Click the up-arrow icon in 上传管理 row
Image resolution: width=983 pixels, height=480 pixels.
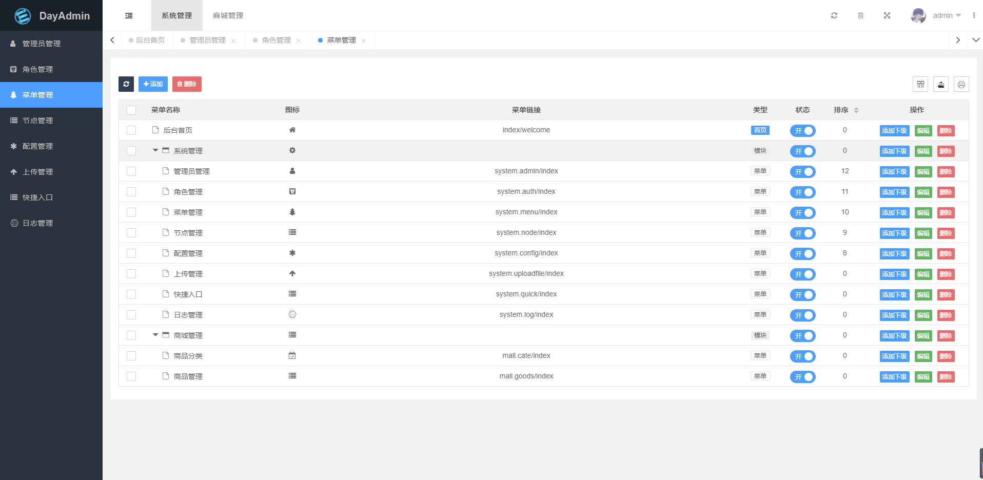(x=292, y=273)
